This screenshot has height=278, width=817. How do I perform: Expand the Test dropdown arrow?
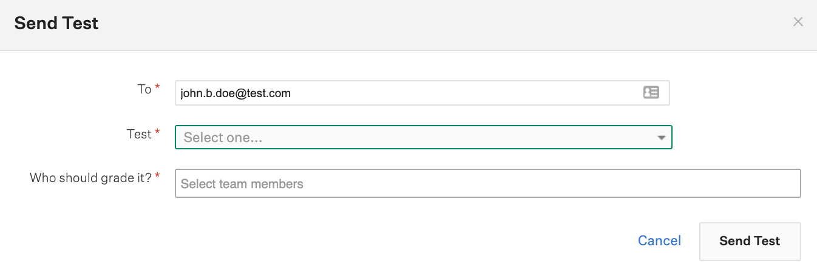point(662,138)
